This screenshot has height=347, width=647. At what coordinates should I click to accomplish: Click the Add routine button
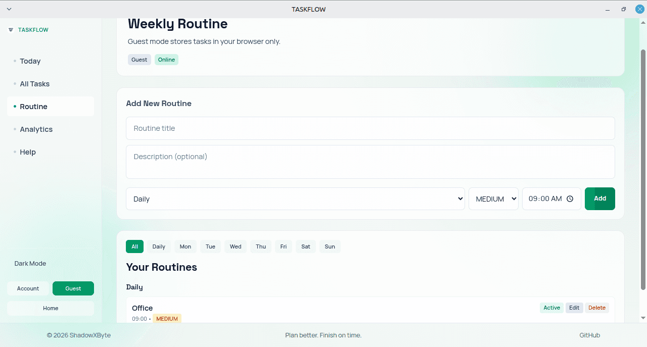tap(600, 199)
